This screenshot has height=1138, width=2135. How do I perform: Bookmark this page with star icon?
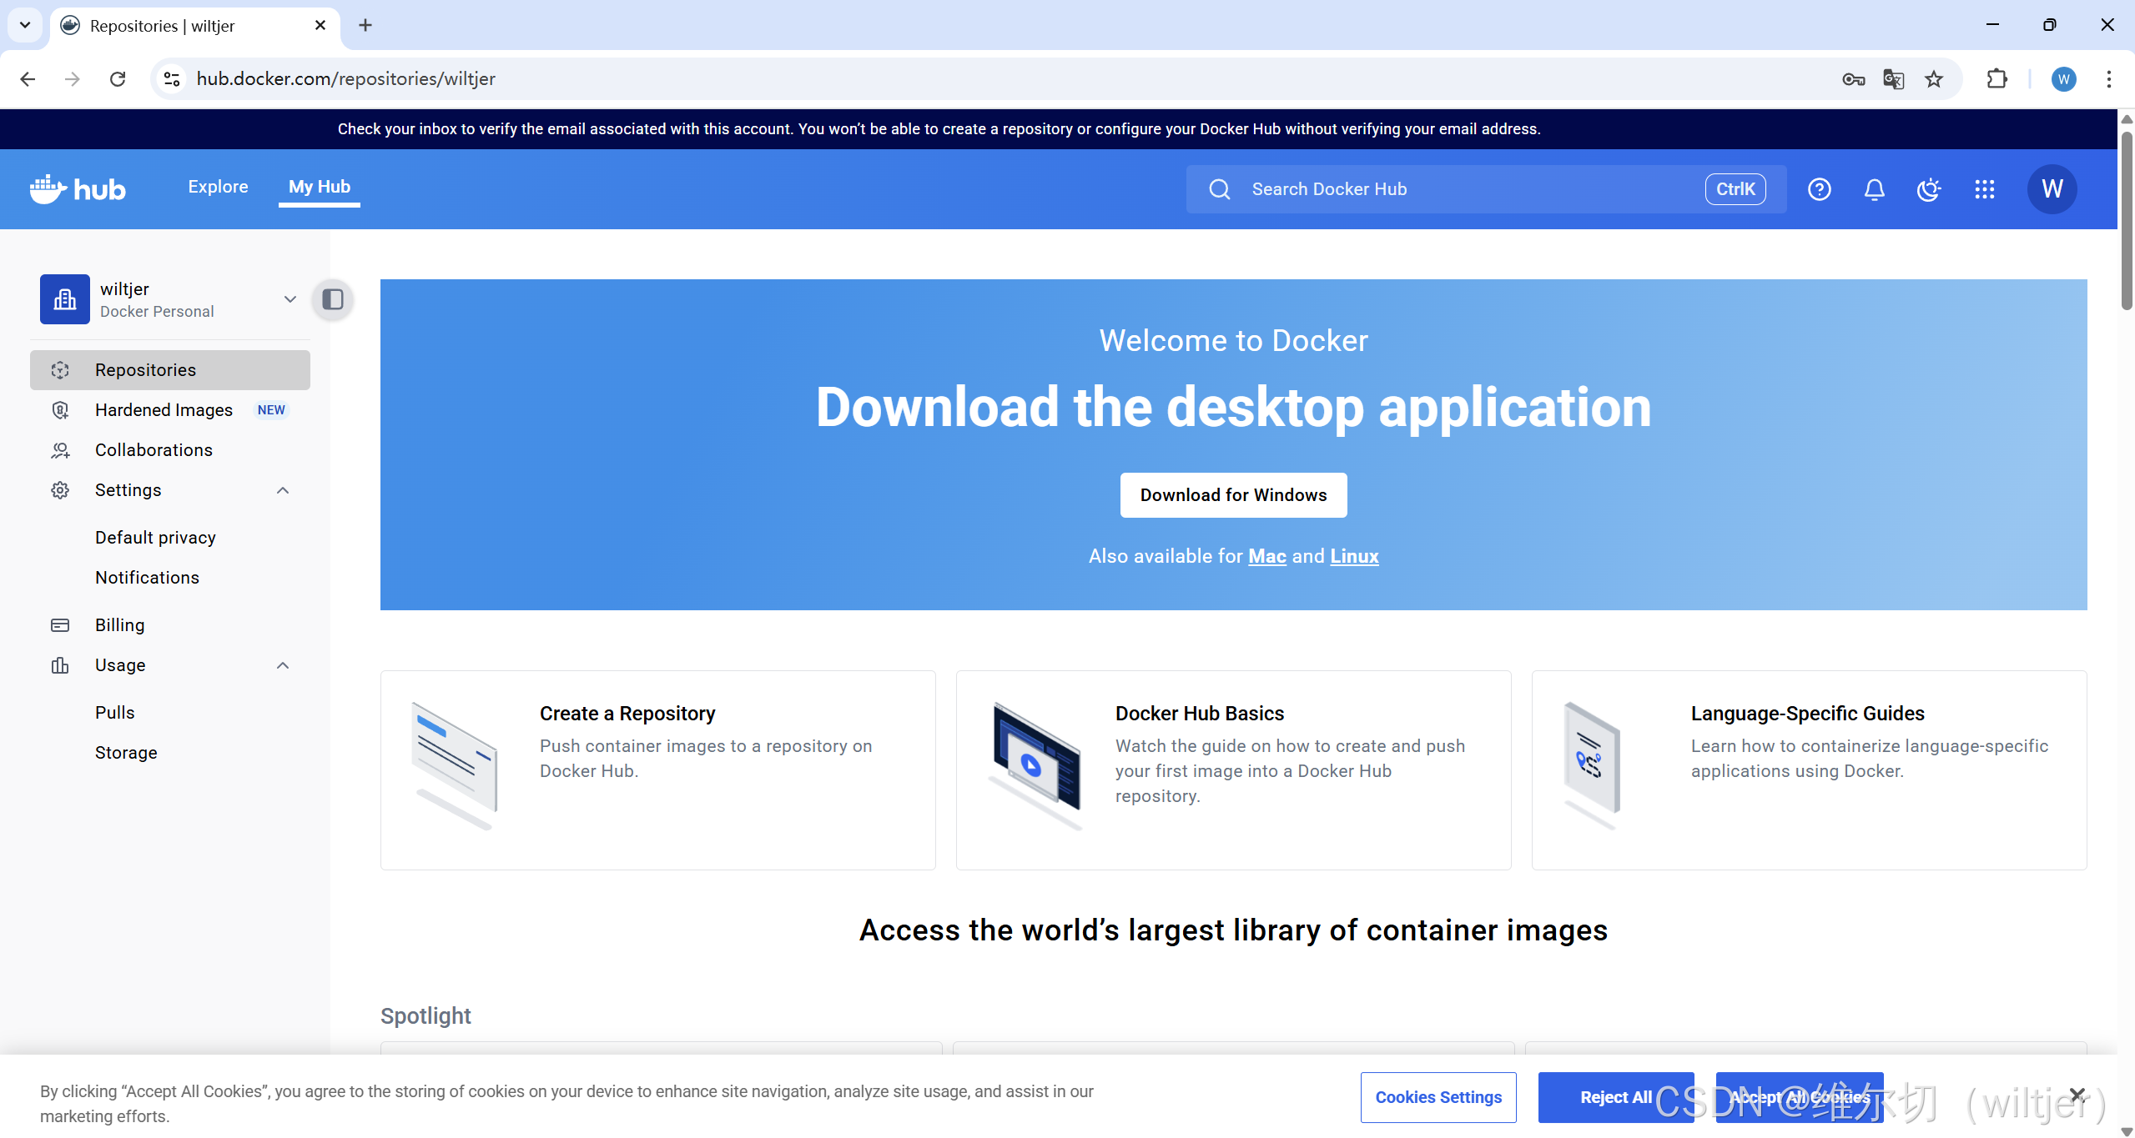[x=1934, y=79]
